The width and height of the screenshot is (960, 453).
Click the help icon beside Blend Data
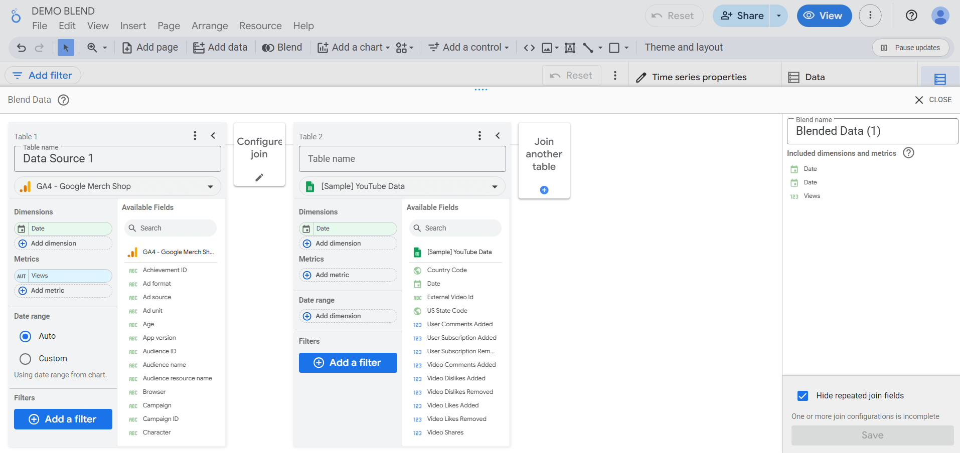[x=63, y=100]
